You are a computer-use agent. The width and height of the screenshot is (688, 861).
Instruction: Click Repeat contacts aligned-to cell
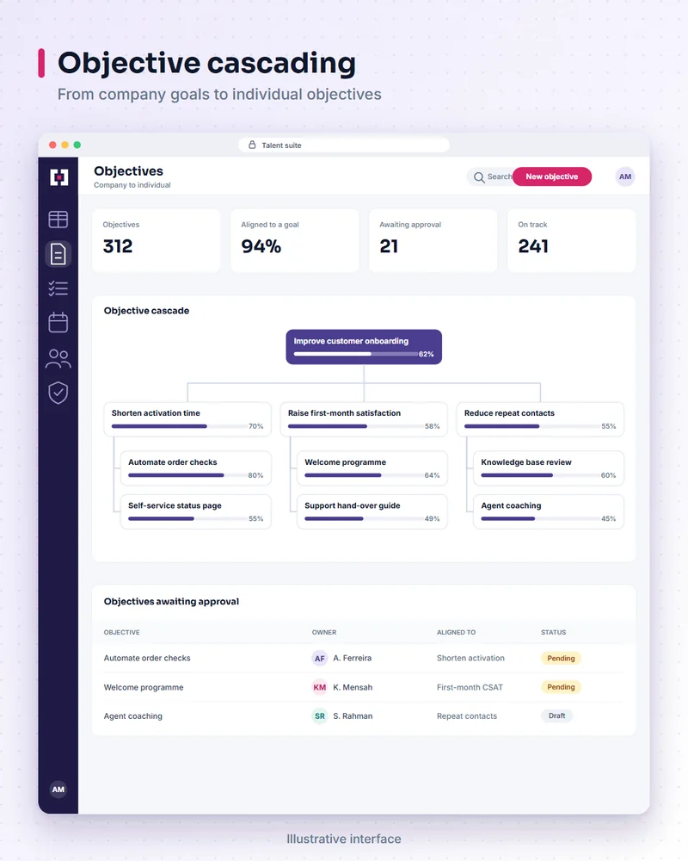pos(467,716)
